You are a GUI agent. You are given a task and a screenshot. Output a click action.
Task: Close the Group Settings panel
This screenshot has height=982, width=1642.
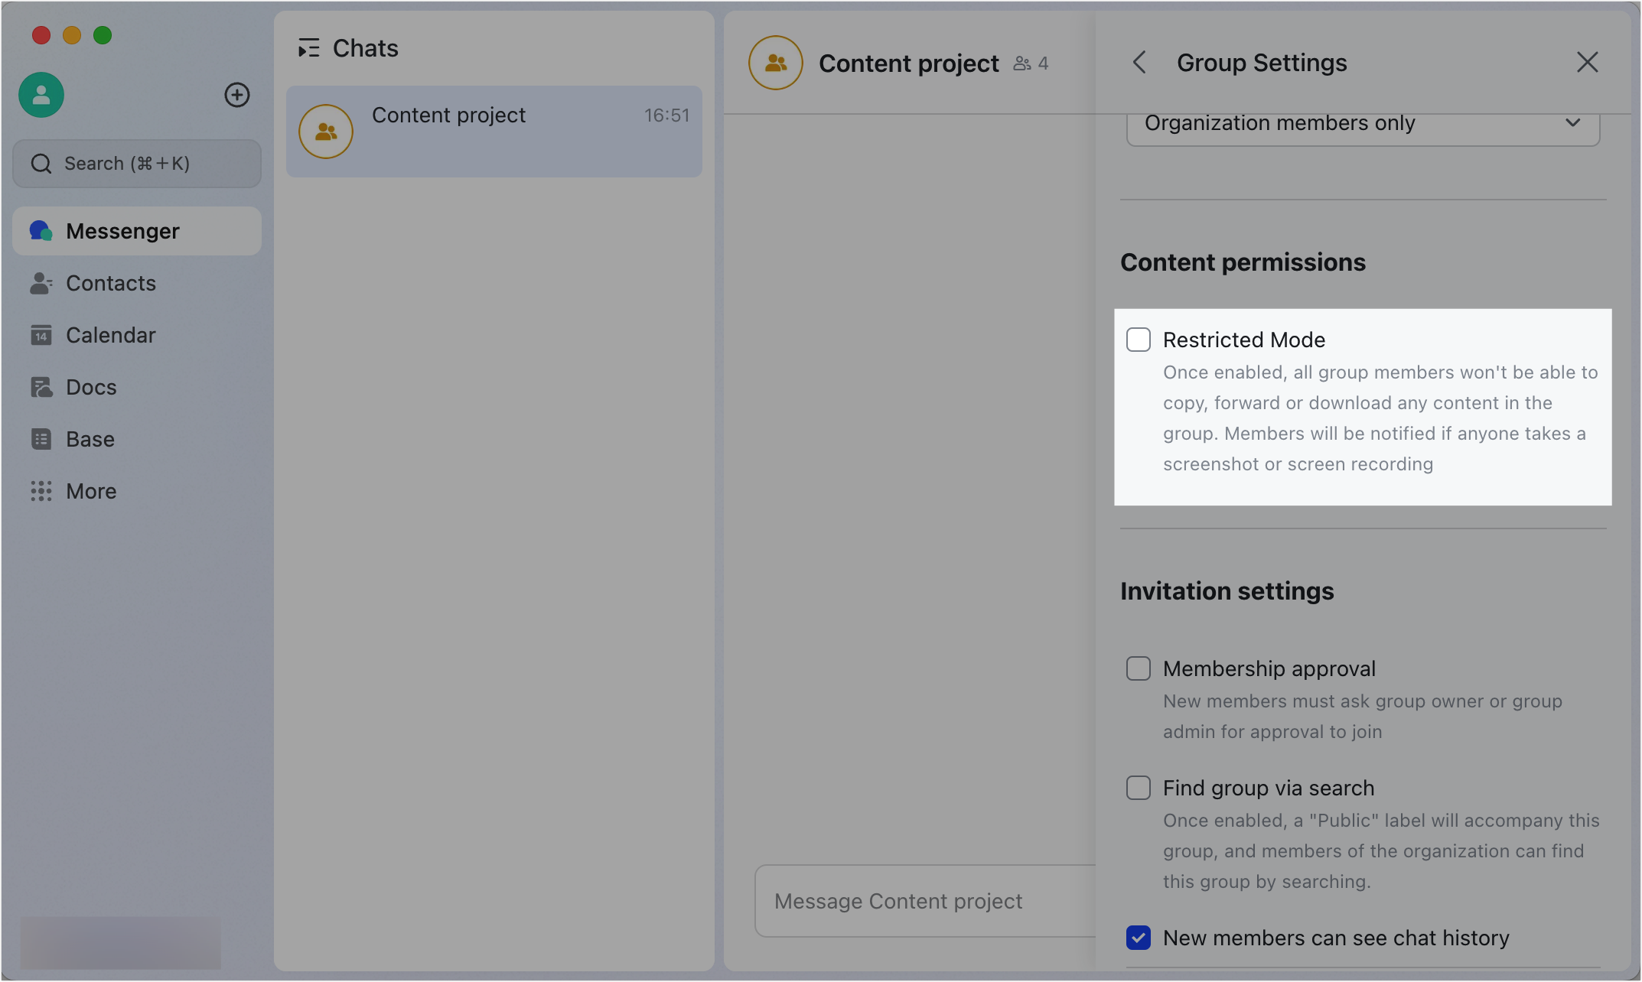click(1588, 62)
